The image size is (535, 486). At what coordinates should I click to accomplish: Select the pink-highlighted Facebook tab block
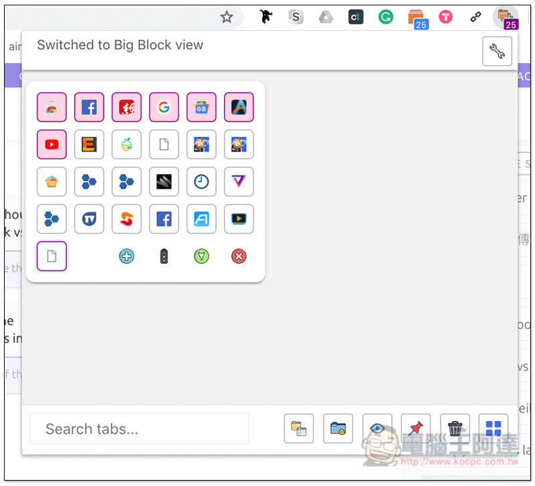click(x=89, y=107)
